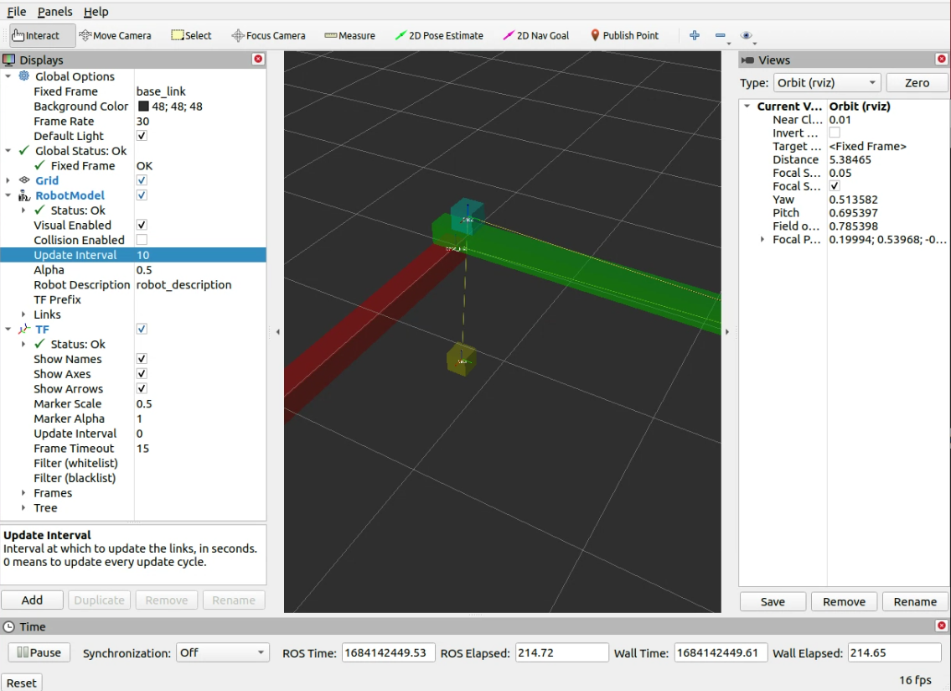Toggle the Default Light checkbox
The width and height of the screenshot is (951, 691).
pos(142,135)
